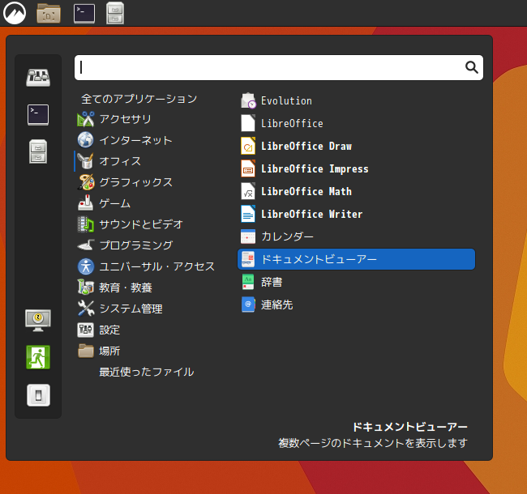Open ドキュメントビューアー document viewer
This screenshot has width=527, height=494.
pos(356,259)
